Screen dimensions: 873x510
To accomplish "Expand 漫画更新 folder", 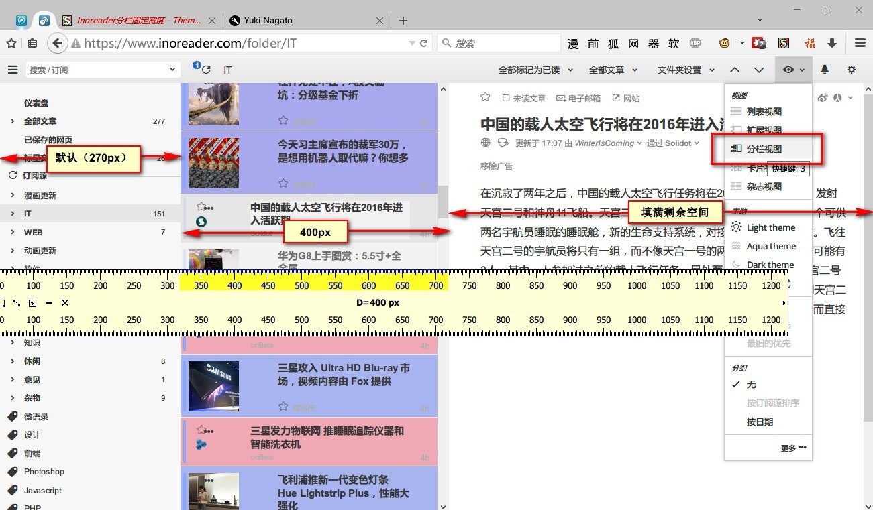I will coord(12,196).
